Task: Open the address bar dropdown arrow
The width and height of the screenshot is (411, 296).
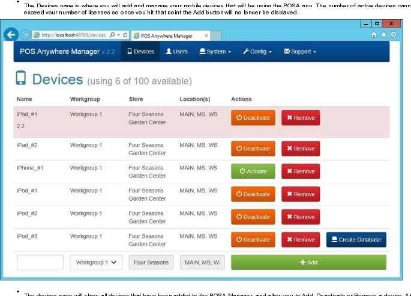Action: pyautogui.click(x=119, y=35)
